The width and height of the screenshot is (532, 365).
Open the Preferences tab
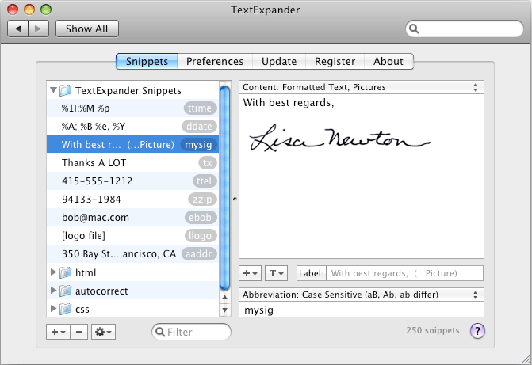coord(215,61)
